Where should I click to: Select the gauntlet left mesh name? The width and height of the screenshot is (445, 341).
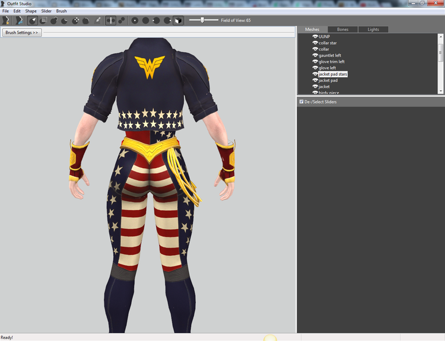[330, 55]
